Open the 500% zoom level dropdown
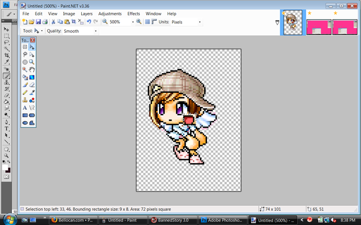The width and height of the screenshot is (361, 225). 133,22
